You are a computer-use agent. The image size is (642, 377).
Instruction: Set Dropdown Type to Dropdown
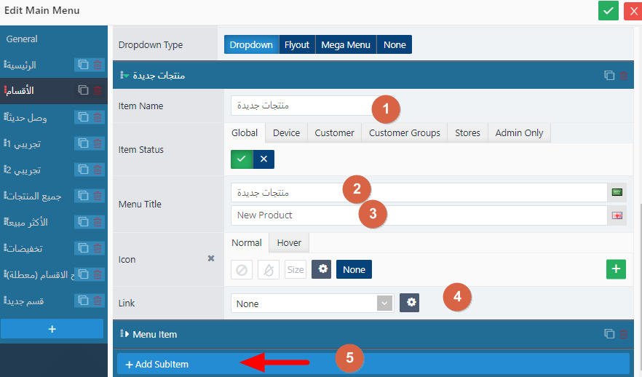coord(251,44)
